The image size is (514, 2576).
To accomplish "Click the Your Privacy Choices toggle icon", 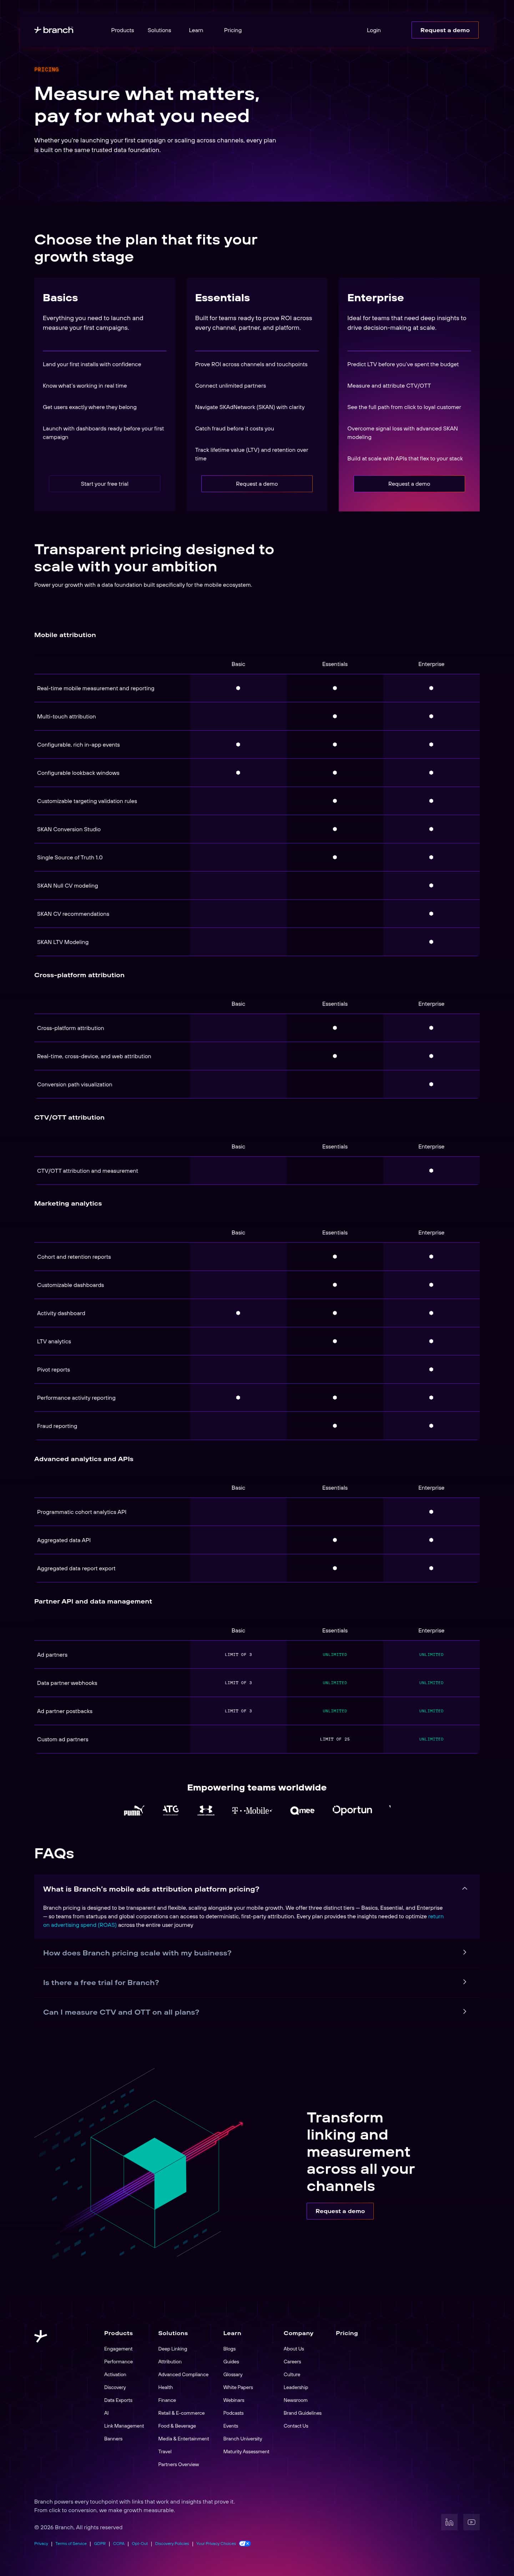I will (245, 2543).
